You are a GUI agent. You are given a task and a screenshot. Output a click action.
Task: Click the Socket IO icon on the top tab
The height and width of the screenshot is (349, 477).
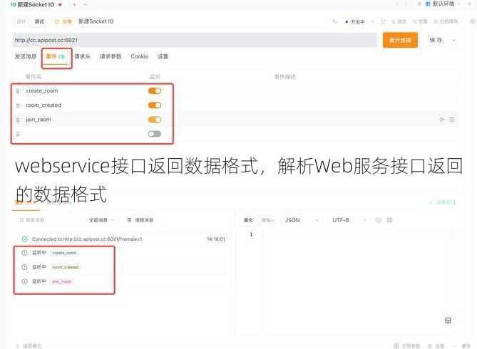click(14, 4)
